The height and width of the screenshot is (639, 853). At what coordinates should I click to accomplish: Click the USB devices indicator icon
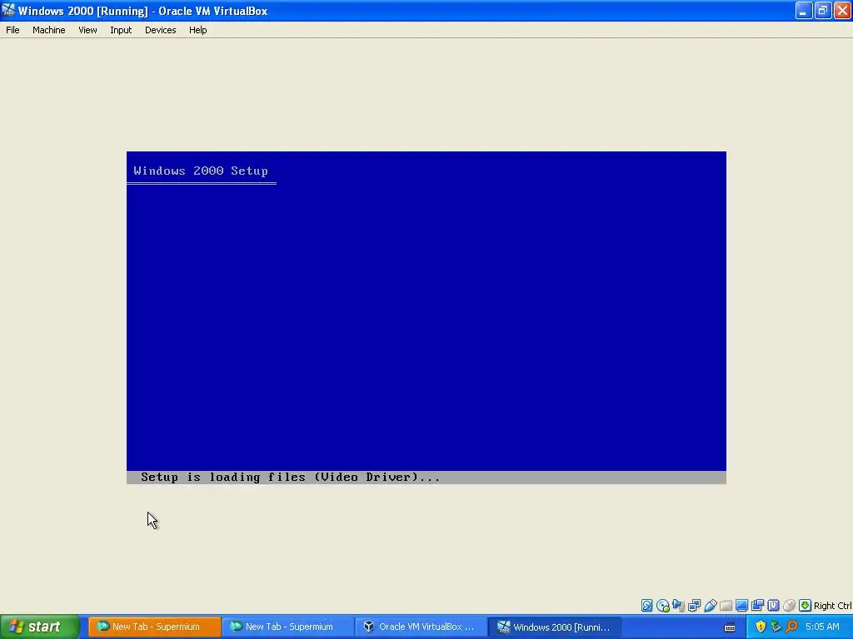click(710, 606)
